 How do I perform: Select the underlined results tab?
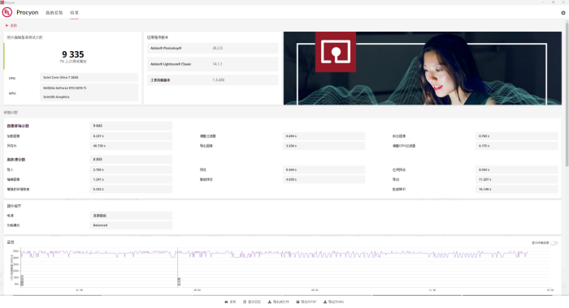[75, 13]
